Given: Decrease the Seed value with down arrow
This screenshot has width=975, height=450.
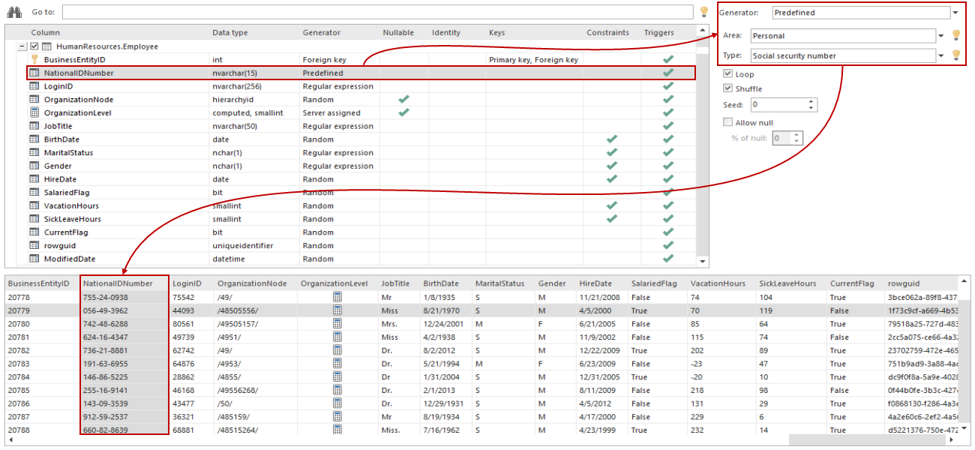Looking at the screenshot, I should coord(811,108).
